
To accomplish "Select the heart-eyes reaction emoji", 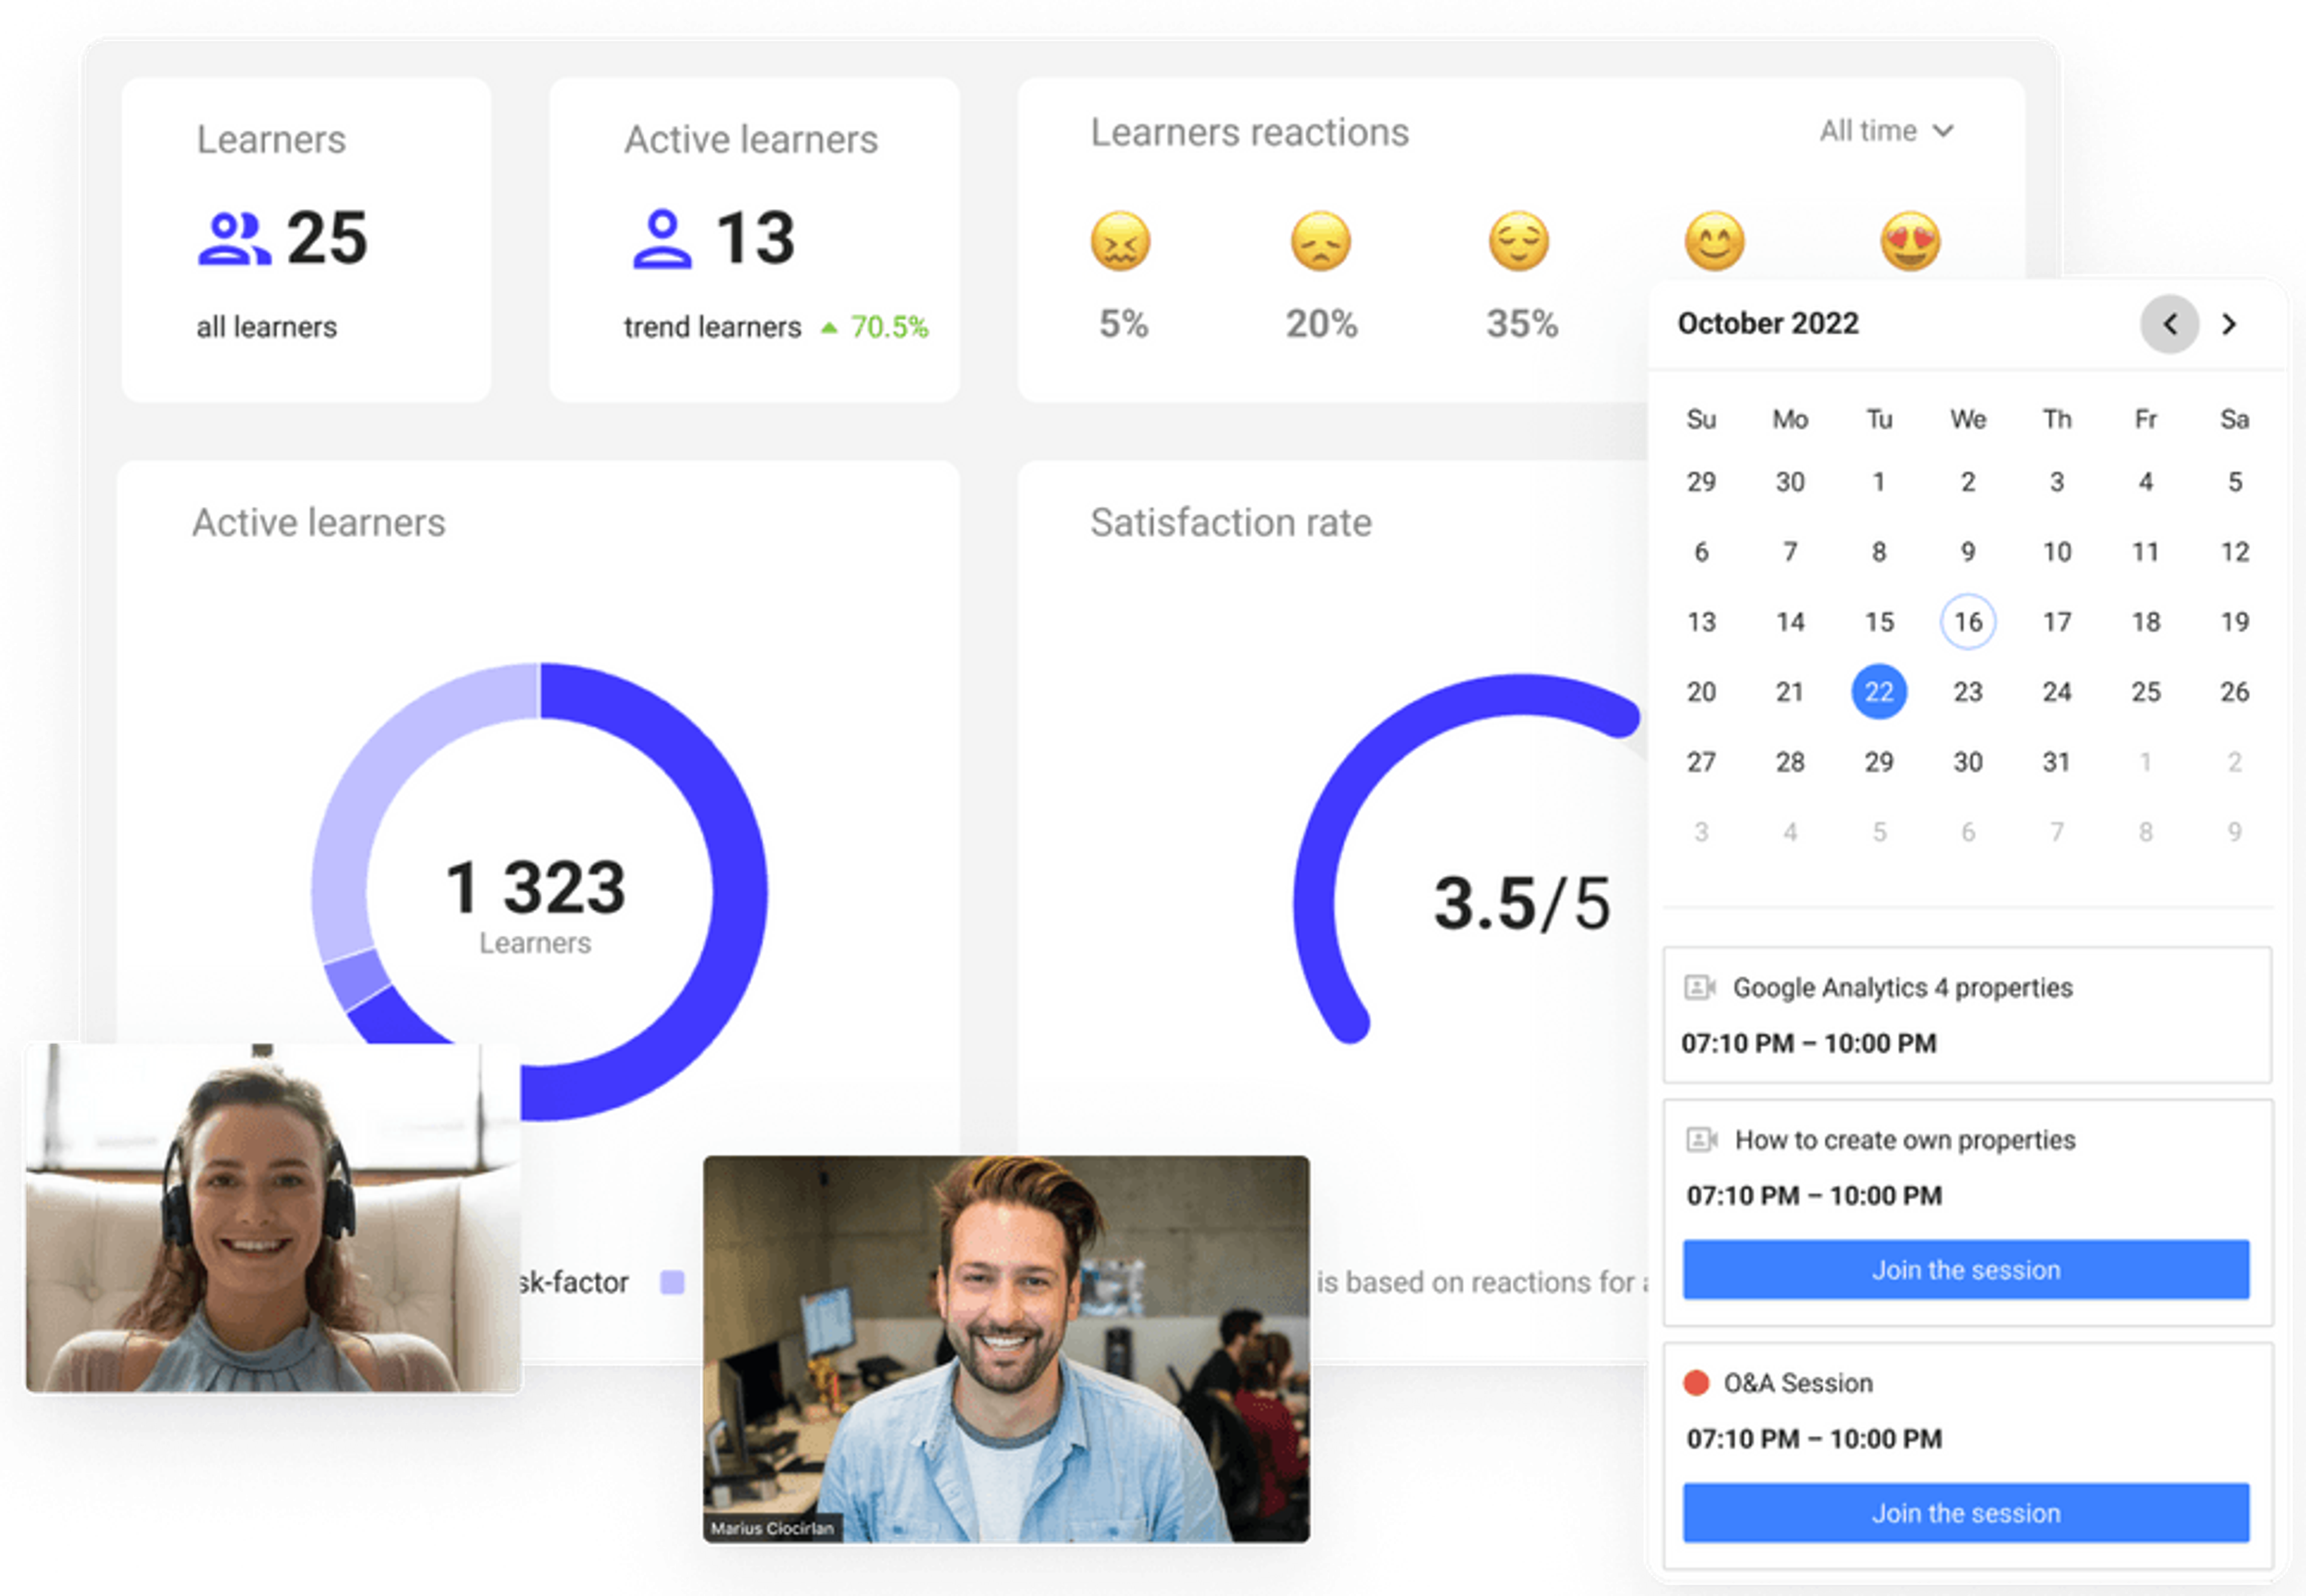I will pos(1910,241).
